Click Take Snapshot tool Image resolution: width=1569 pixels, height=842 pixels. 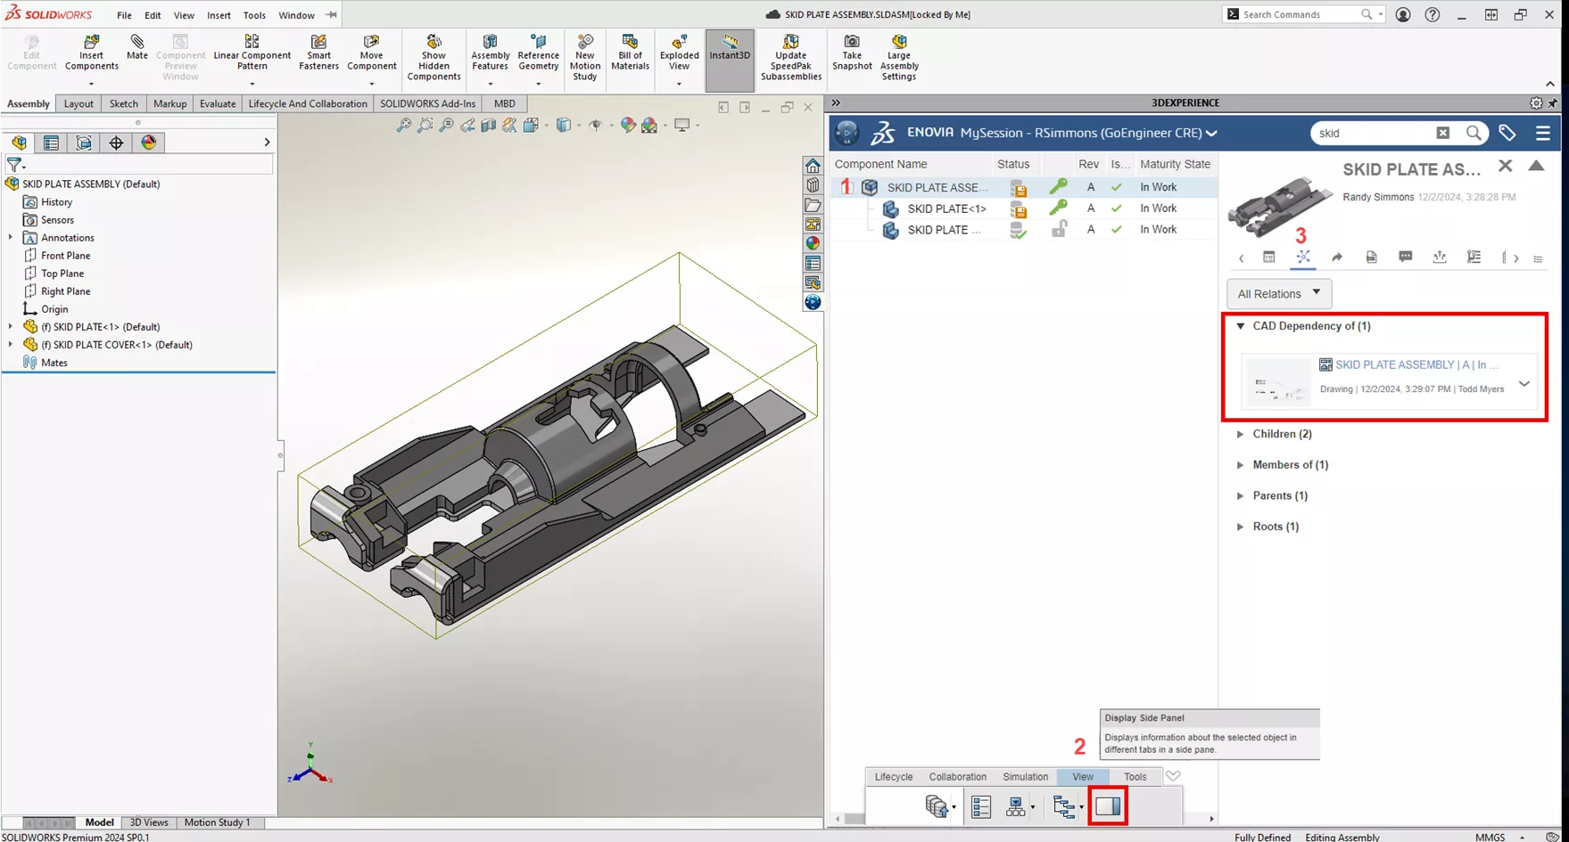[x=852, y=53]
